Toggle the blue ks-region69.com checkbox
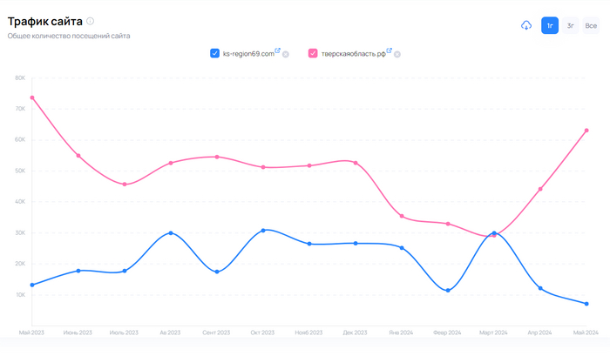 (214, 53)
